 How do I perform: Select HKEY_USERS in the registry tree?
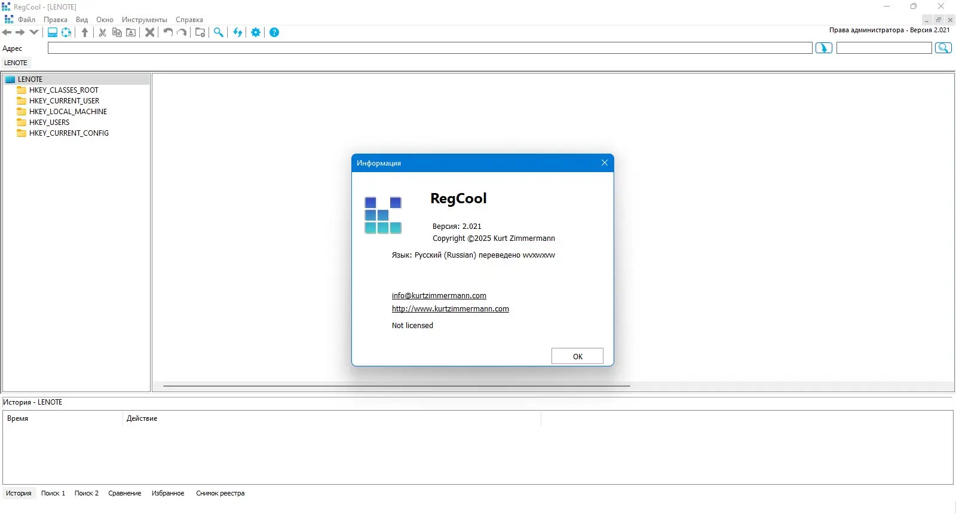click(49, 123)
